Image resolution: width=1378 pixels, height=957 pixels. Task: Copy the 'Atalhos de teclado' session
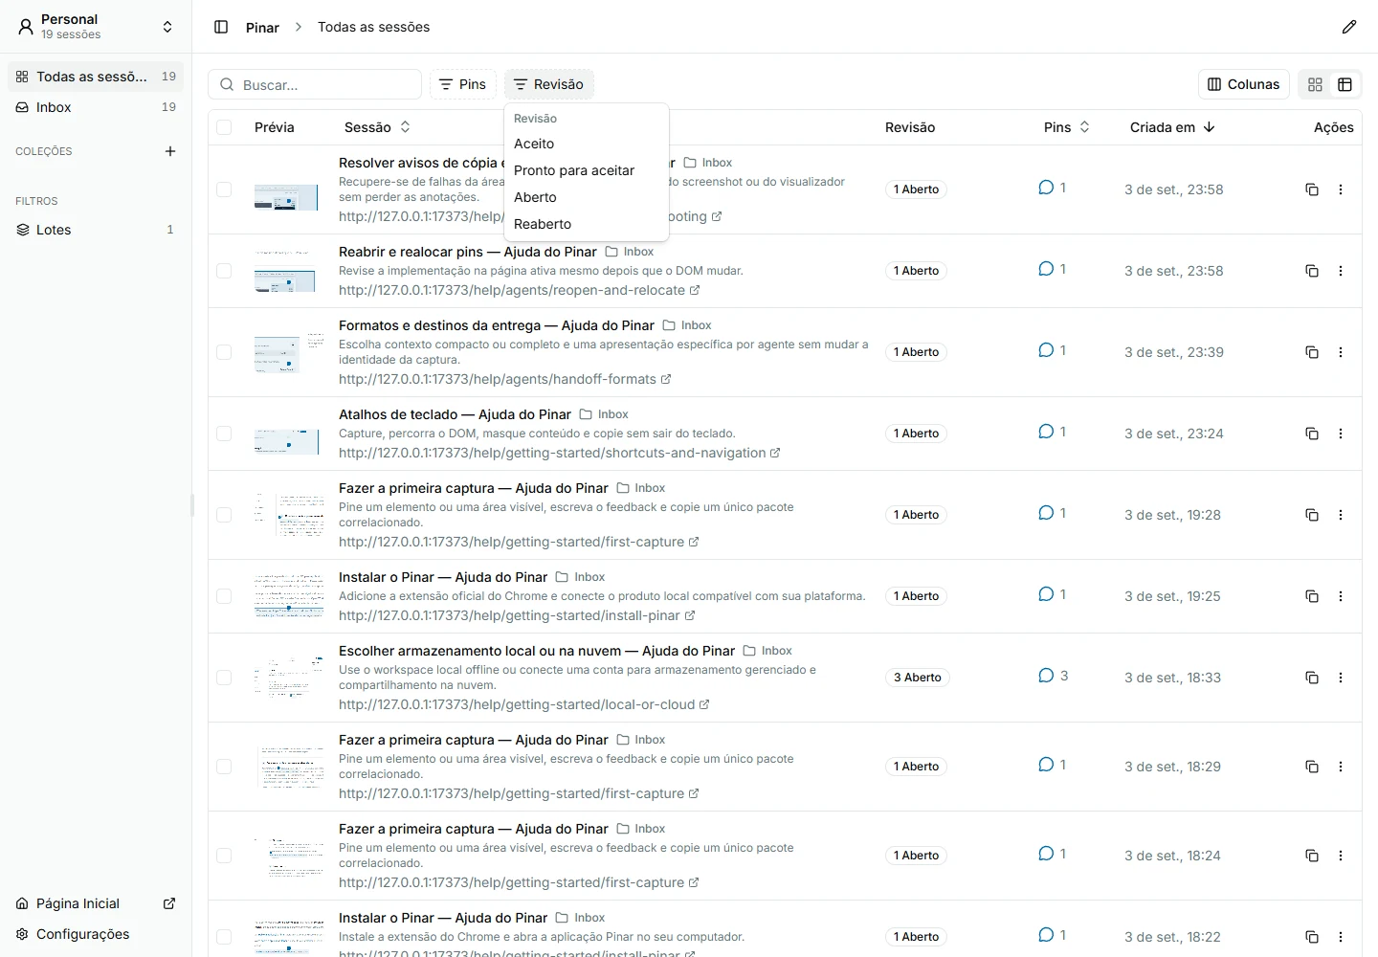(1312, 434)
